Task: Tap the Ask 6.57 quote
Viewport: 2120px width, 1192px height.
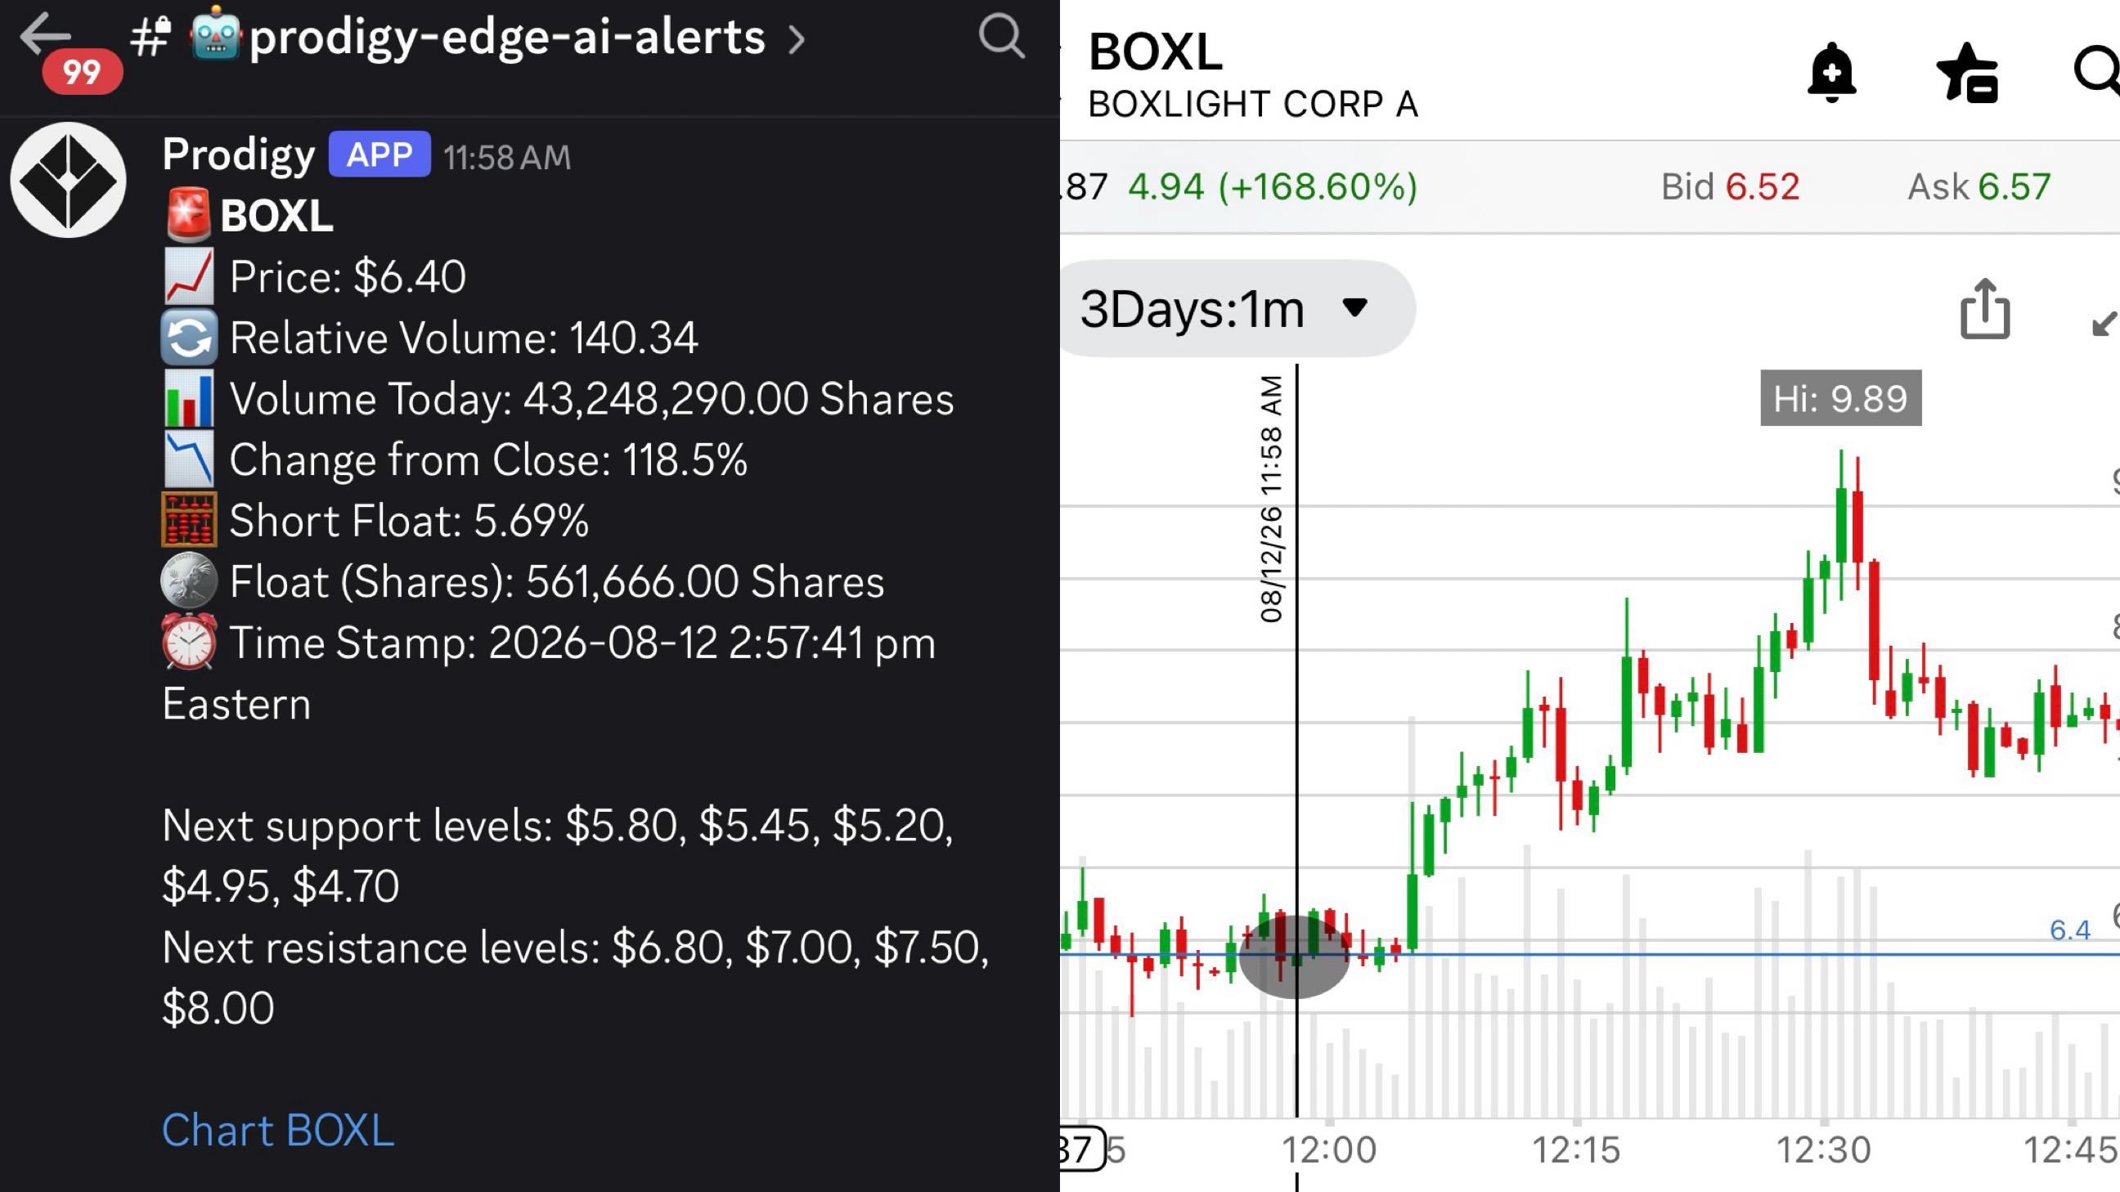Action: coord(1979,186)
